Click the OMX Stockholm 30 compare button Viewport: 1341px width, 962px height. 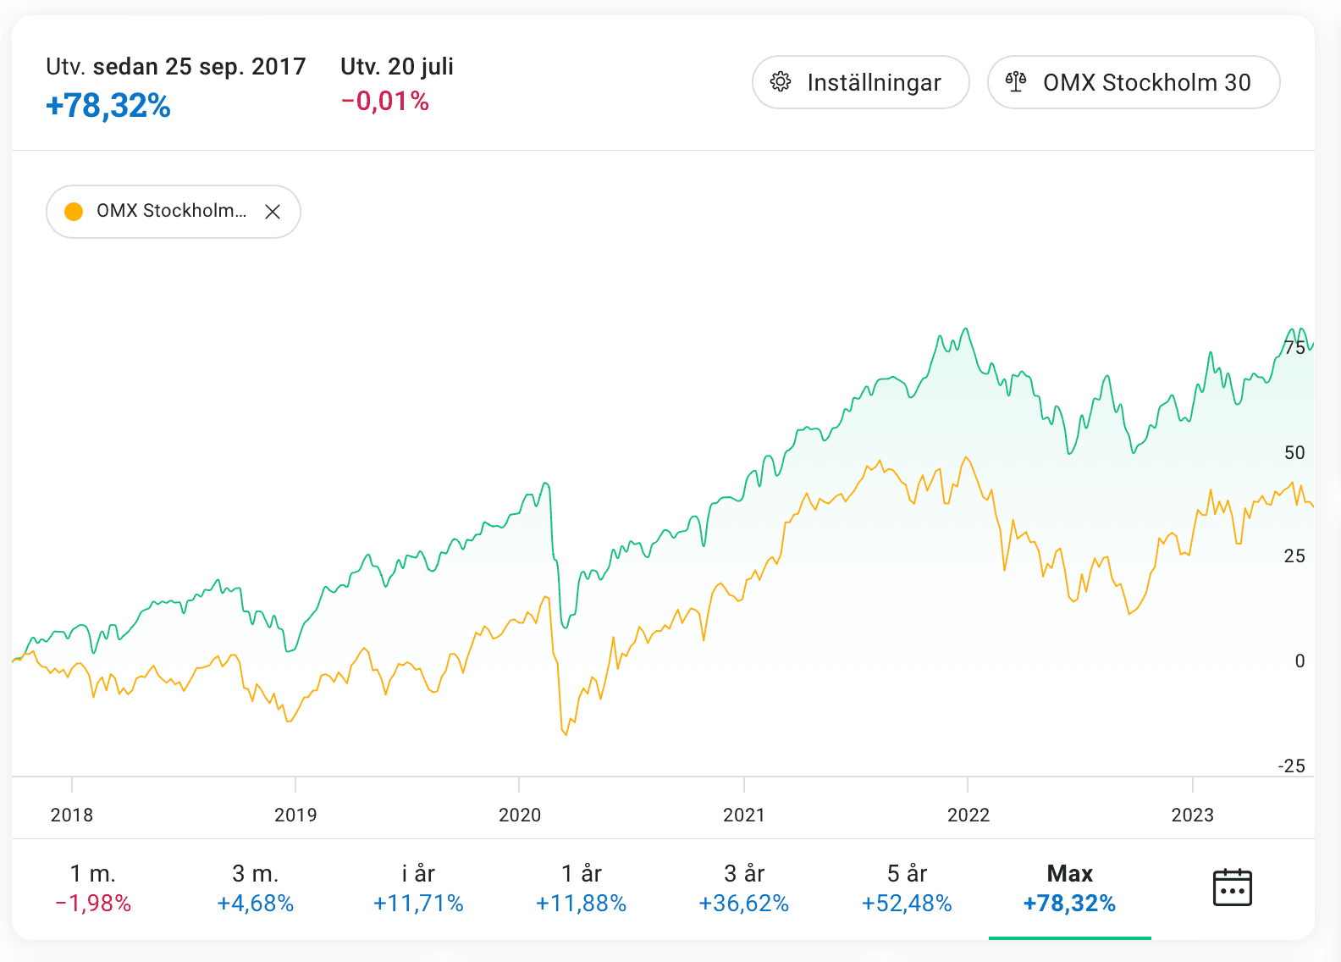pyautogui.click(x=1133, y=82)
